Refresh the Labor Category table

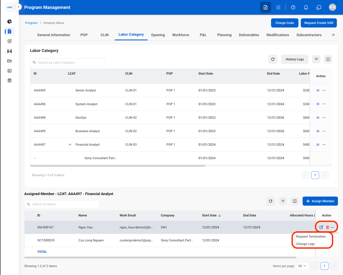tap(273, 59)
